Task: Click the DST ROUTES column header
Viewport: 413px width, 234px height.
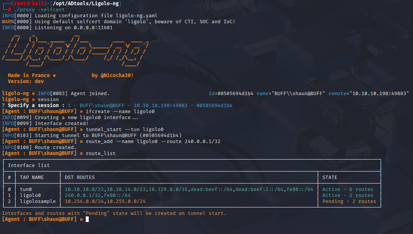Action: coord(80,177)
